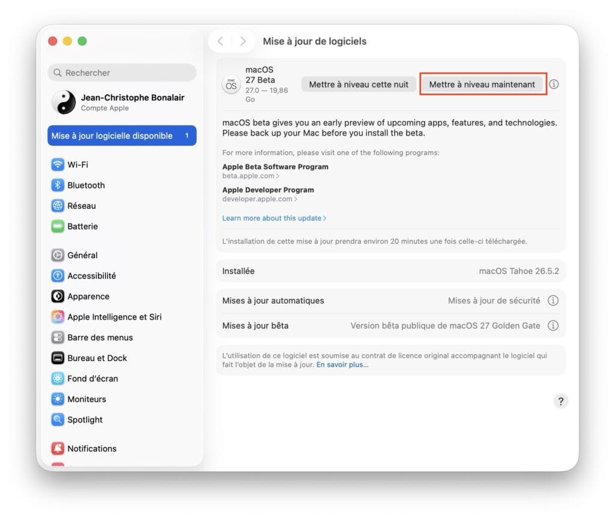
Task: Click the Réseau globe icon
Action: point(58,206)
